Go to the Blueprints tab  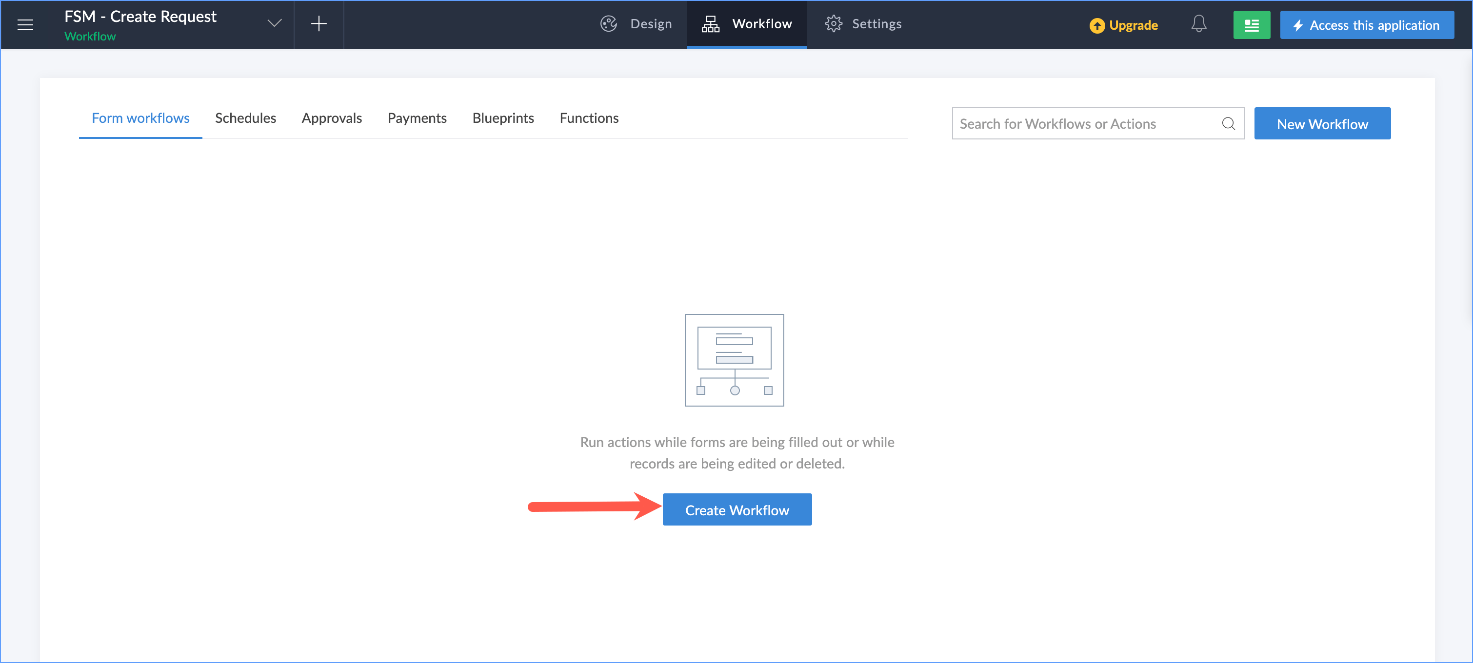(503, 118)
